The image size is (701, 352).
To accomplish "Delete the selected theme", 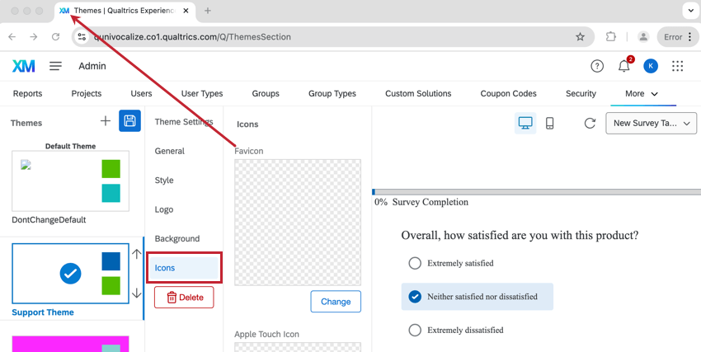I will click(x=184, y=298).
